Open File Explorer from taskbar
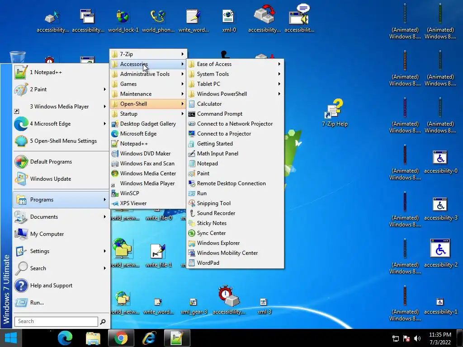463x347 pixels. pyautogui.click(x=93, y=338)
